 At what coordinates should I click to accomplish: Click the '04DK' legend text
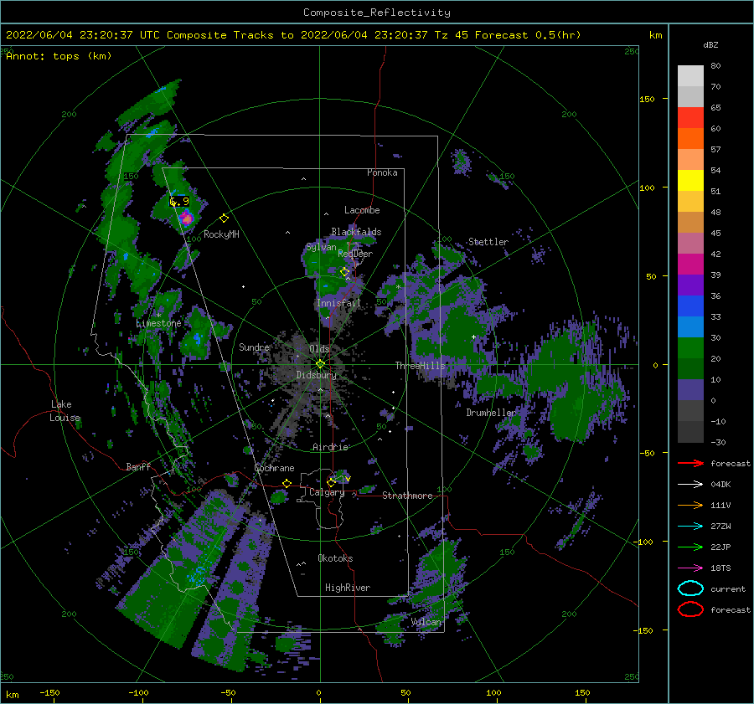coord(720,485)
